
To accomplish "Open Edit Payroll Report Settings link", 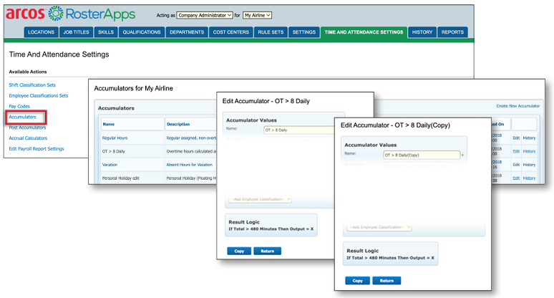I will (x=37, y=148).
